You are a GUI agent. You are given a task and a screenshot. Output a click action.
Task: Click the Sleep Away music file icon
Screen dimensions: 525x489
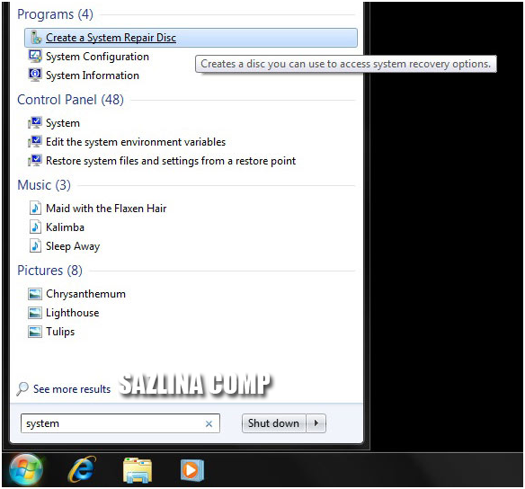tap(35, 245)
